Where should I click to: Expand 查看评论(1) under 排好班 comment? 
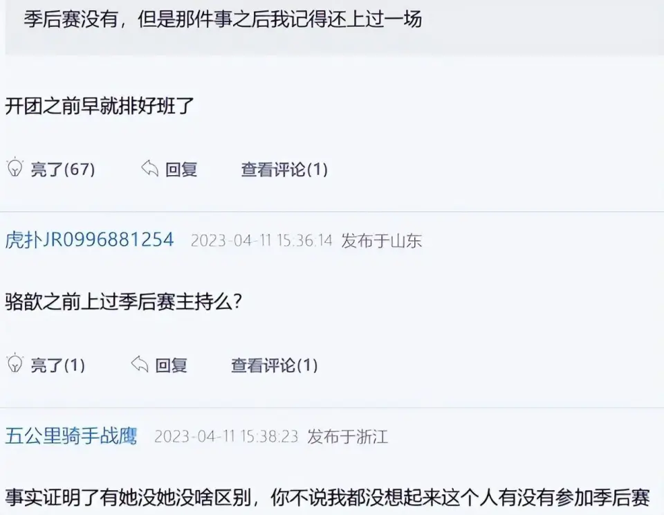click(x=284, y=169)
